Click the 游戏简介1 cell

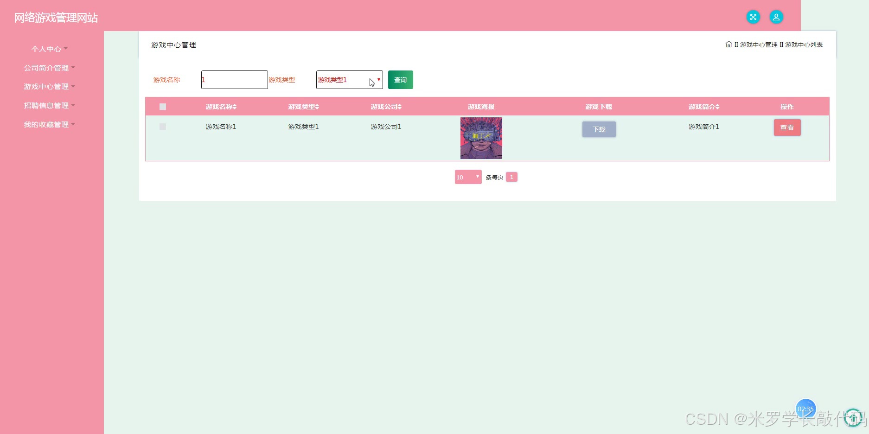[704, 127]
